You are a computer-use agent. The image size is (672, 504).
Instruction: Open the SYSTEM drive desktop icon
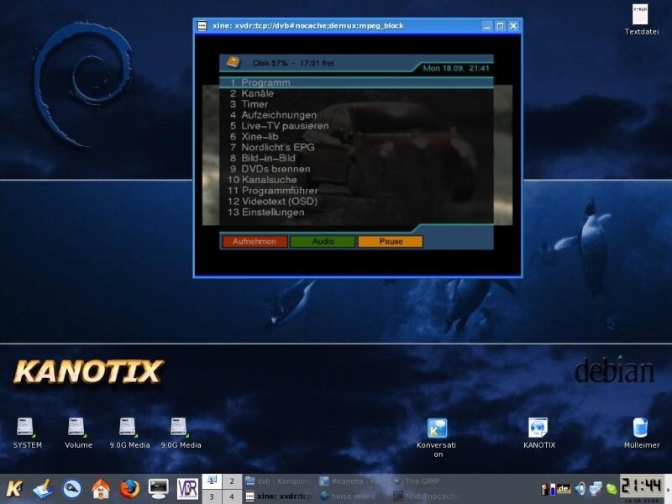click(x=28, y=428)
